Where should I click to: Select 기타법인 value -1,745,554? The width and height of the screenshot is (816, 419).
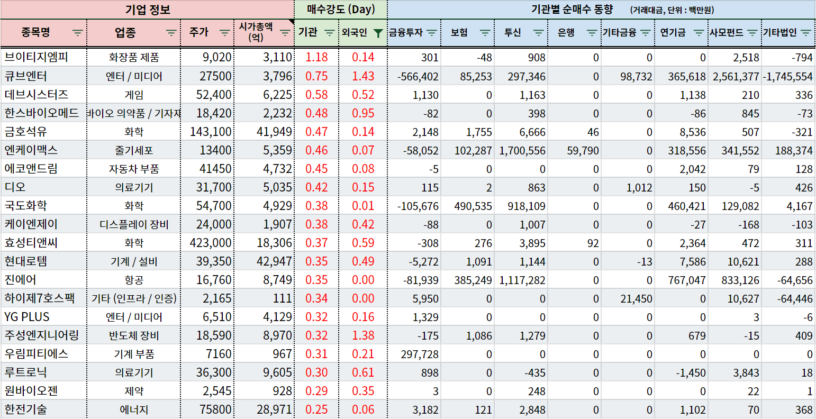point(788,76)
